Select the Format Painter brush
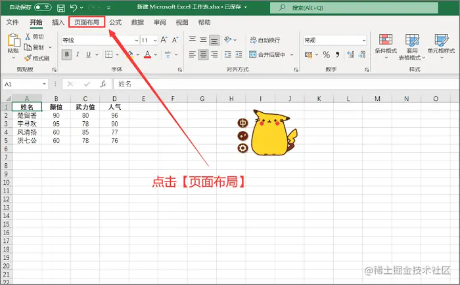460x285 pixels. pyautogui.click(x=28, y=58)
